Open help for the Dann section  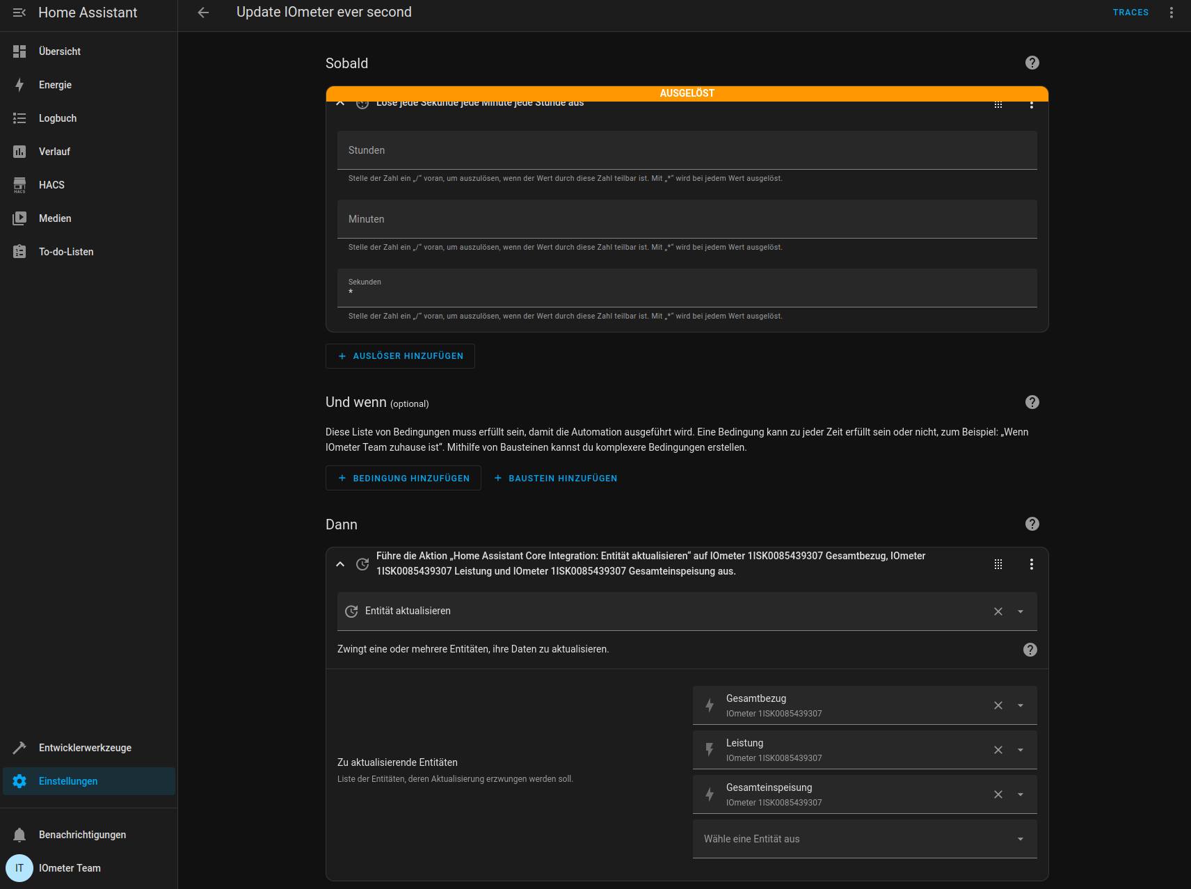tap(1032, 524)
